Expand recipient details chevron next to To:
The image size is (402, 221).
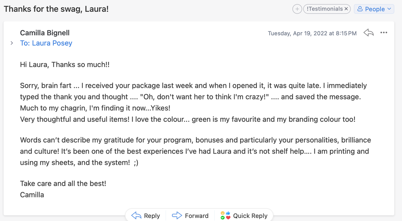(x=12, y=43)
